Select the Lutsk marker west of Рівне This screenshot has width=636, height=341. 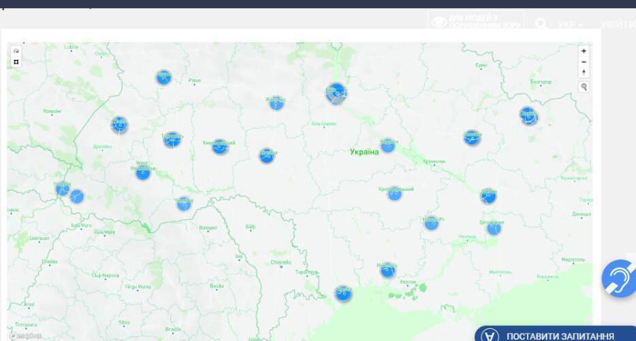coord(163,77)
